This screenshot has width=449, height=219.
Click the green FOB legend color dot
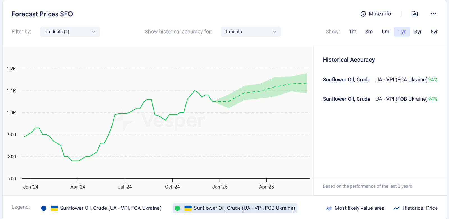(x=177, y=208)
